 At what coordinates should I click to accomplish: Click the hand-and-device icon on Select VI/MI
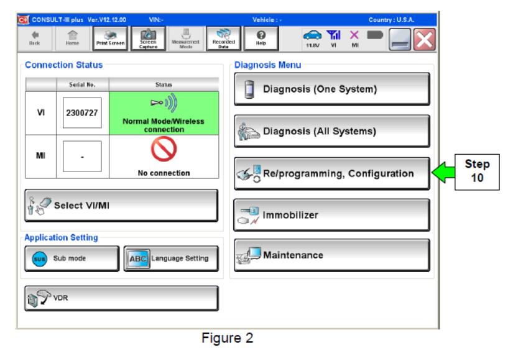40,206
